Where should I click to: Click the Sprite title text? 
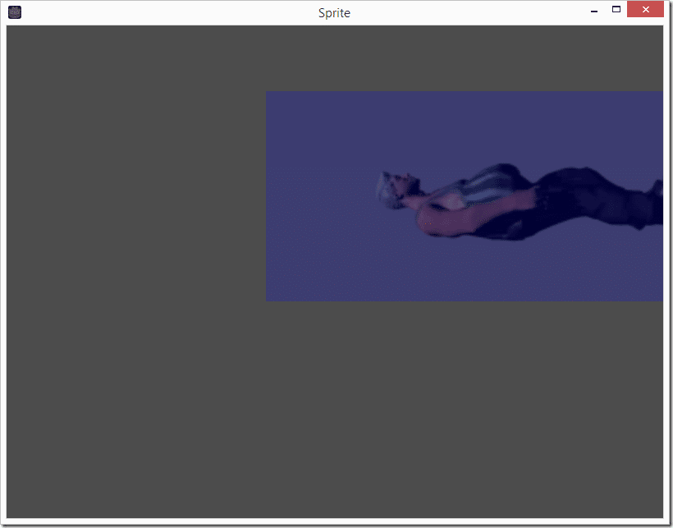pos(334,13)
